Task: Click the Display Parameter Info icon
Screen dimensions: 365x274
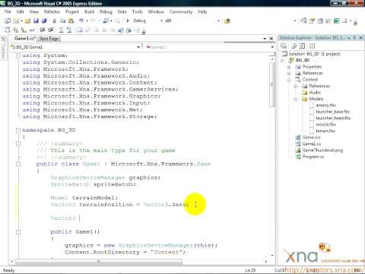Action: point(16,30)
